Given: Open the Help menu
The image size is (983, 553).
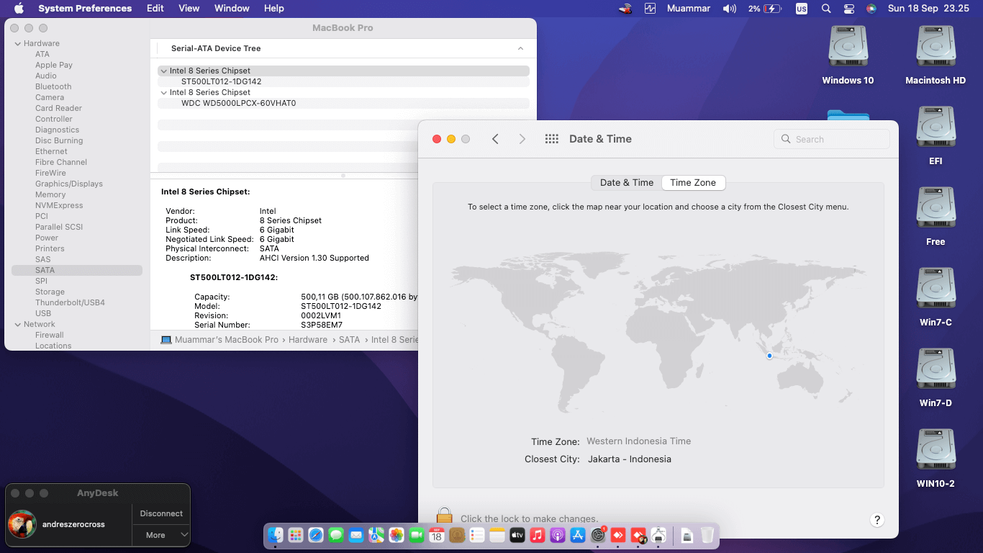Looking at the screenshot, I should 274,9.
